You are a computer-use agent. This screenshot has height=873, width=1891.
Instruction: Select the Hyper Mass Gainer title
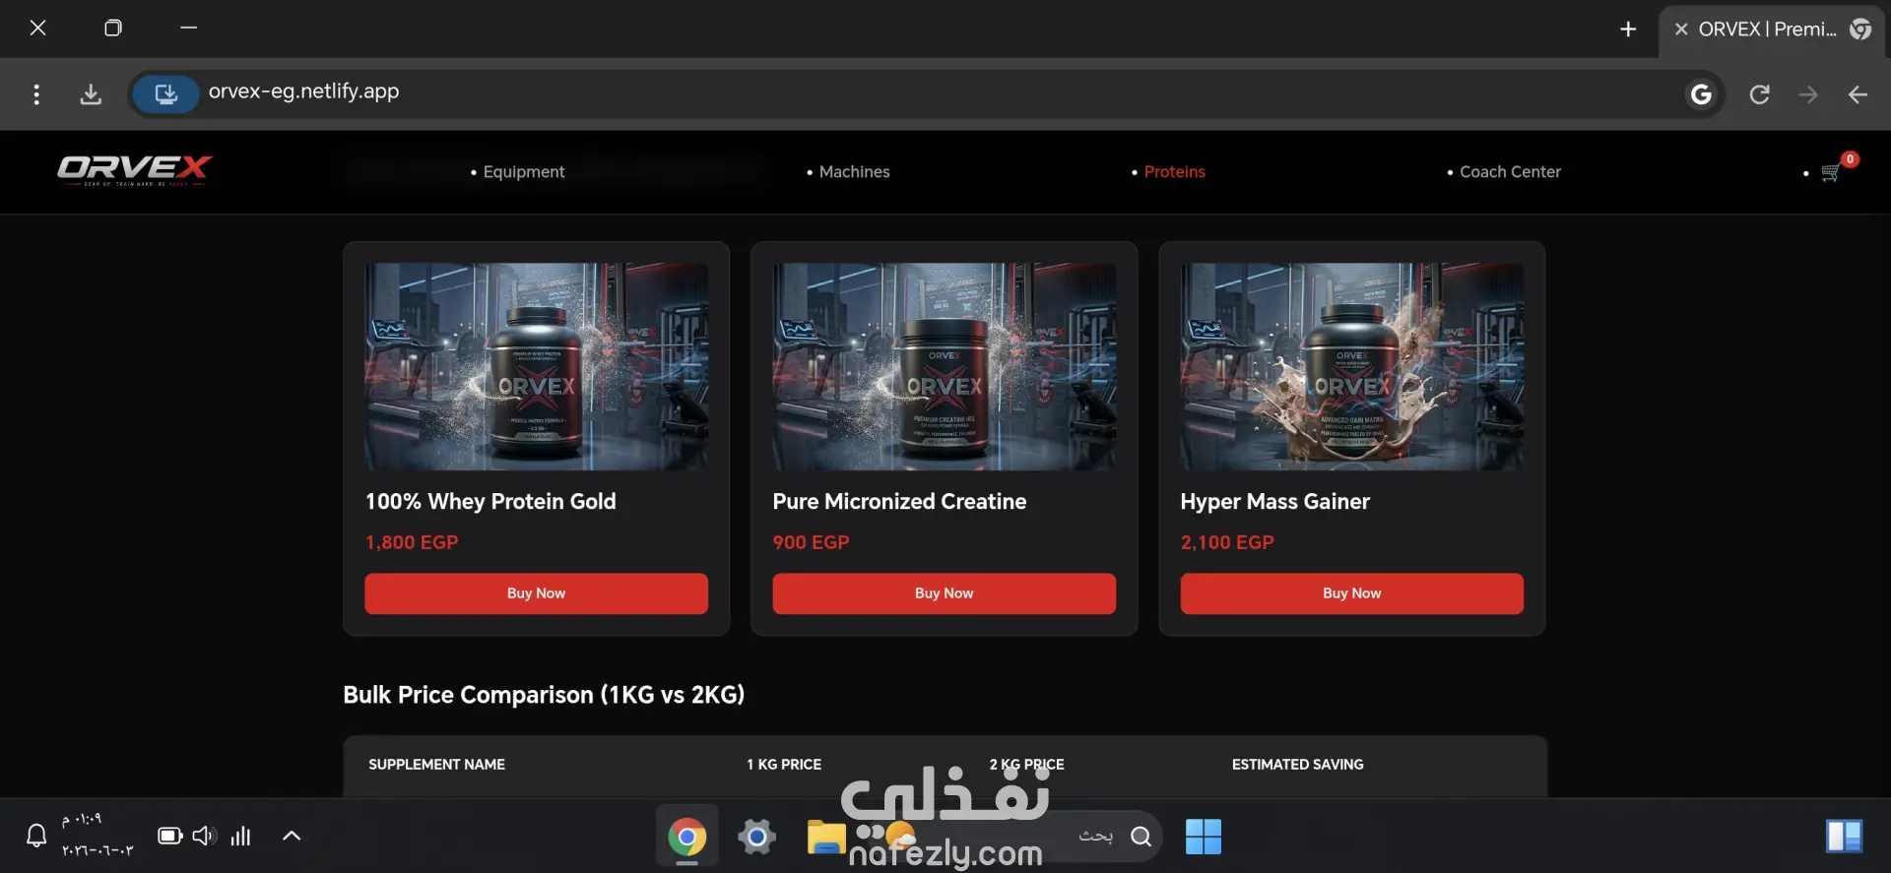1274,502
